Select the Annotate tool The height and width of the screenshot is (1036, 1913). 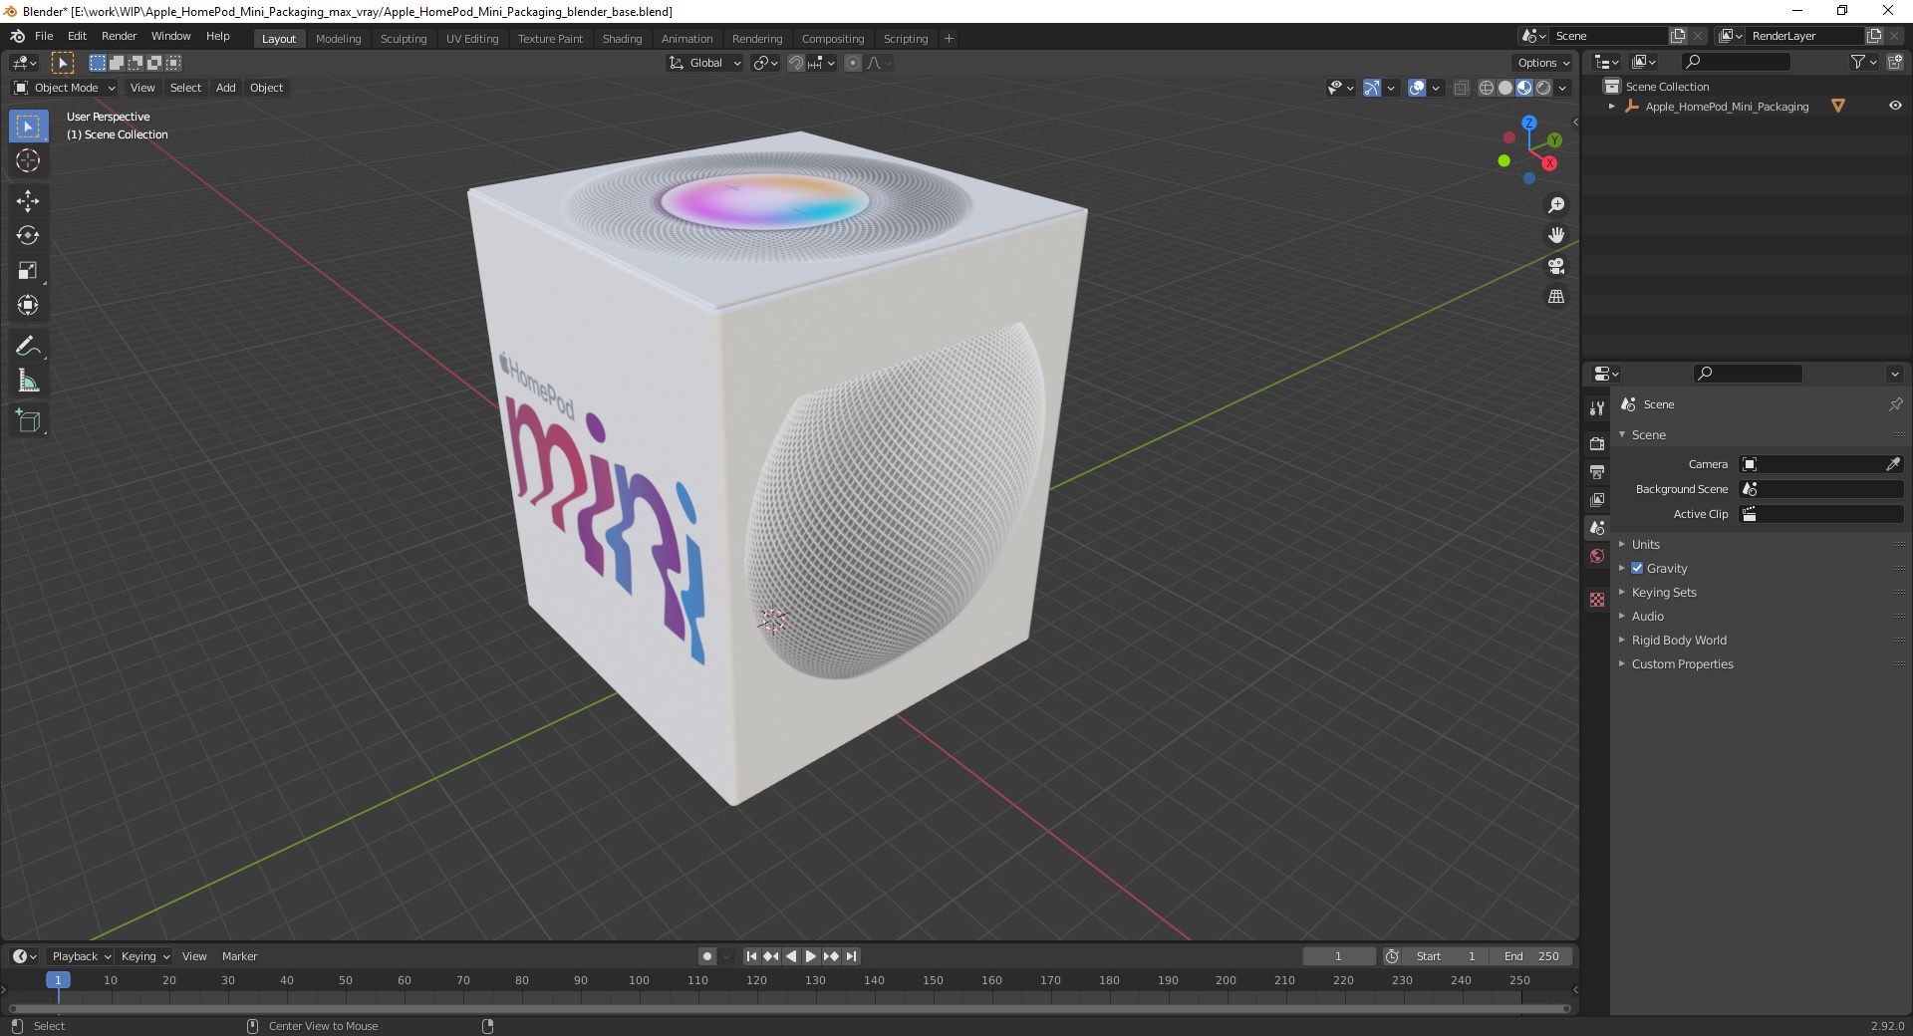[x=28, y=347]
